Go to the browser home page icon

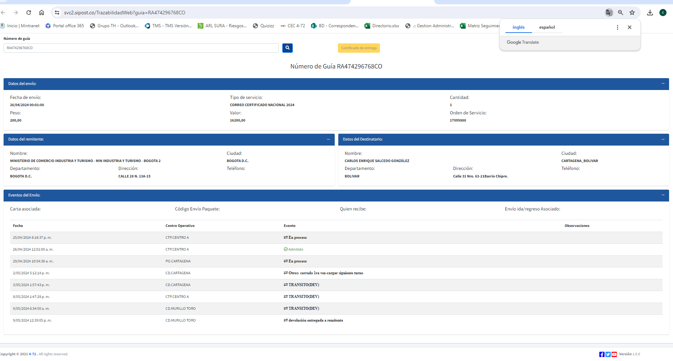coord(42,13)
